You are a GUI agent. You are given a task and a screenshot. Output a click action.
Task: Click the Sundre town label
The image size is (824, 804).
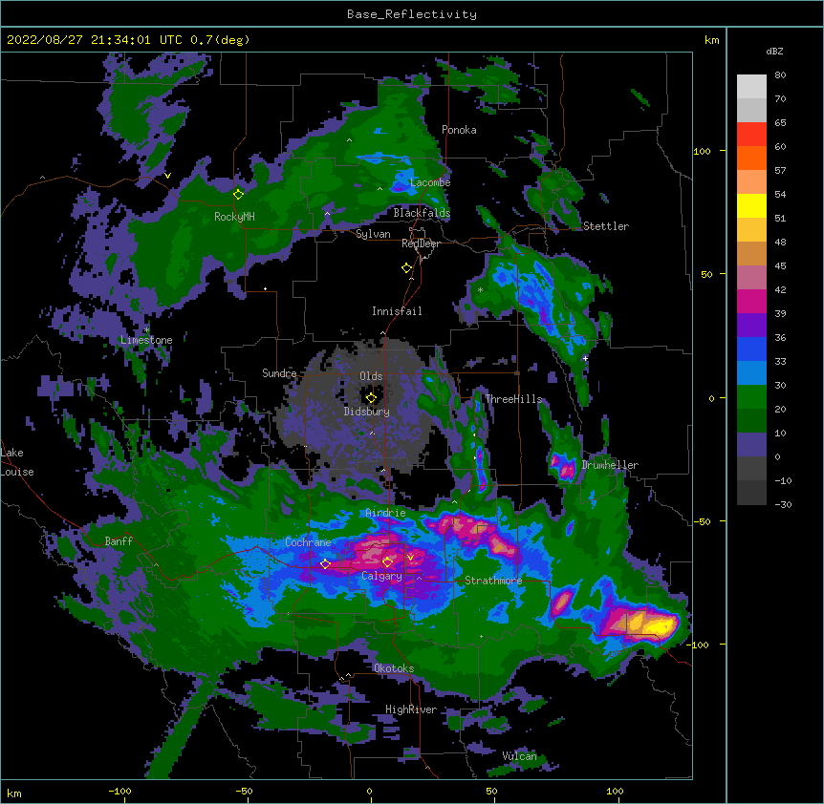pos(279,373)
